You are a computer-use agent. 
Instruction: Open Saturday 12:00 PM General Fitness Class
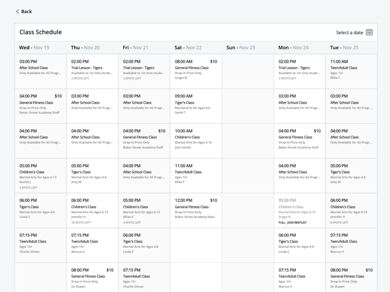click(x=195, y=210)
